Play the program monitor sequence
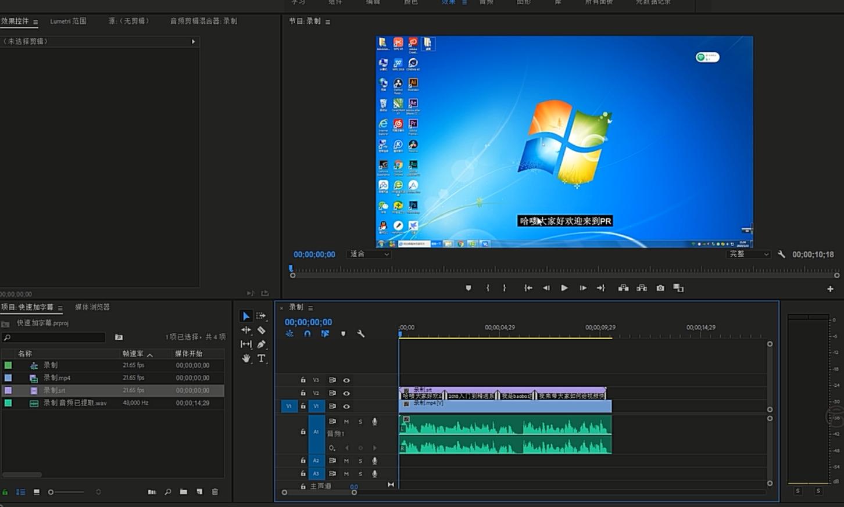The width and height of the screenshot is (844, 507). pos(564,288)
